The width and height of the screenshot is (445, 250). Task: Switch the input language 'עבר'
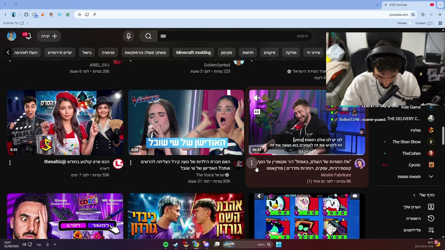tap(39, 244)
